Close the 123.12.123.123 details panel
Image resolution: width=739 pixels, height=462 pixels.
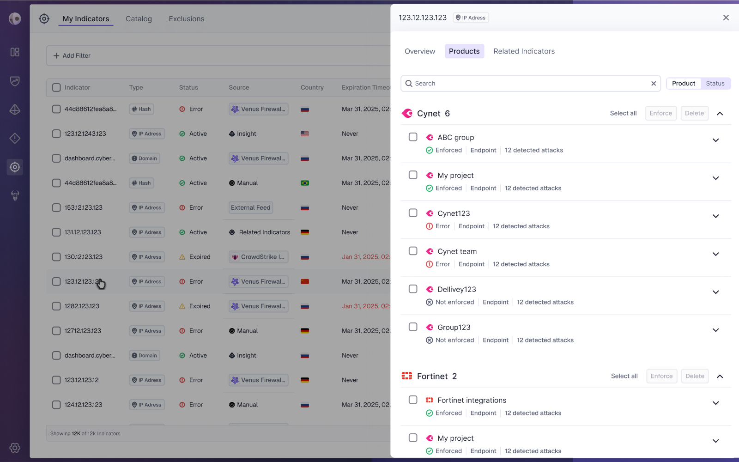(x=726, y=18)
